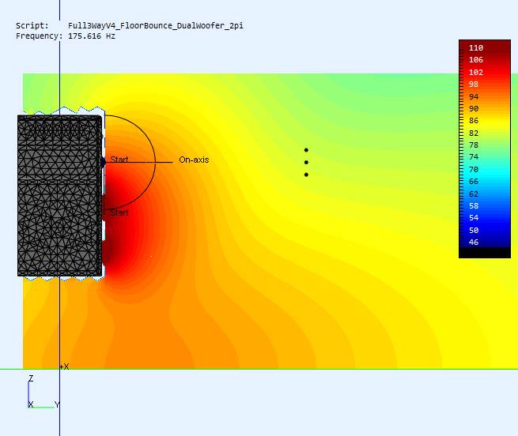This screenshot has height=436, width=518.
Task: Click the Z axis label of the orientation triad
Action: [x=31, y=378]
